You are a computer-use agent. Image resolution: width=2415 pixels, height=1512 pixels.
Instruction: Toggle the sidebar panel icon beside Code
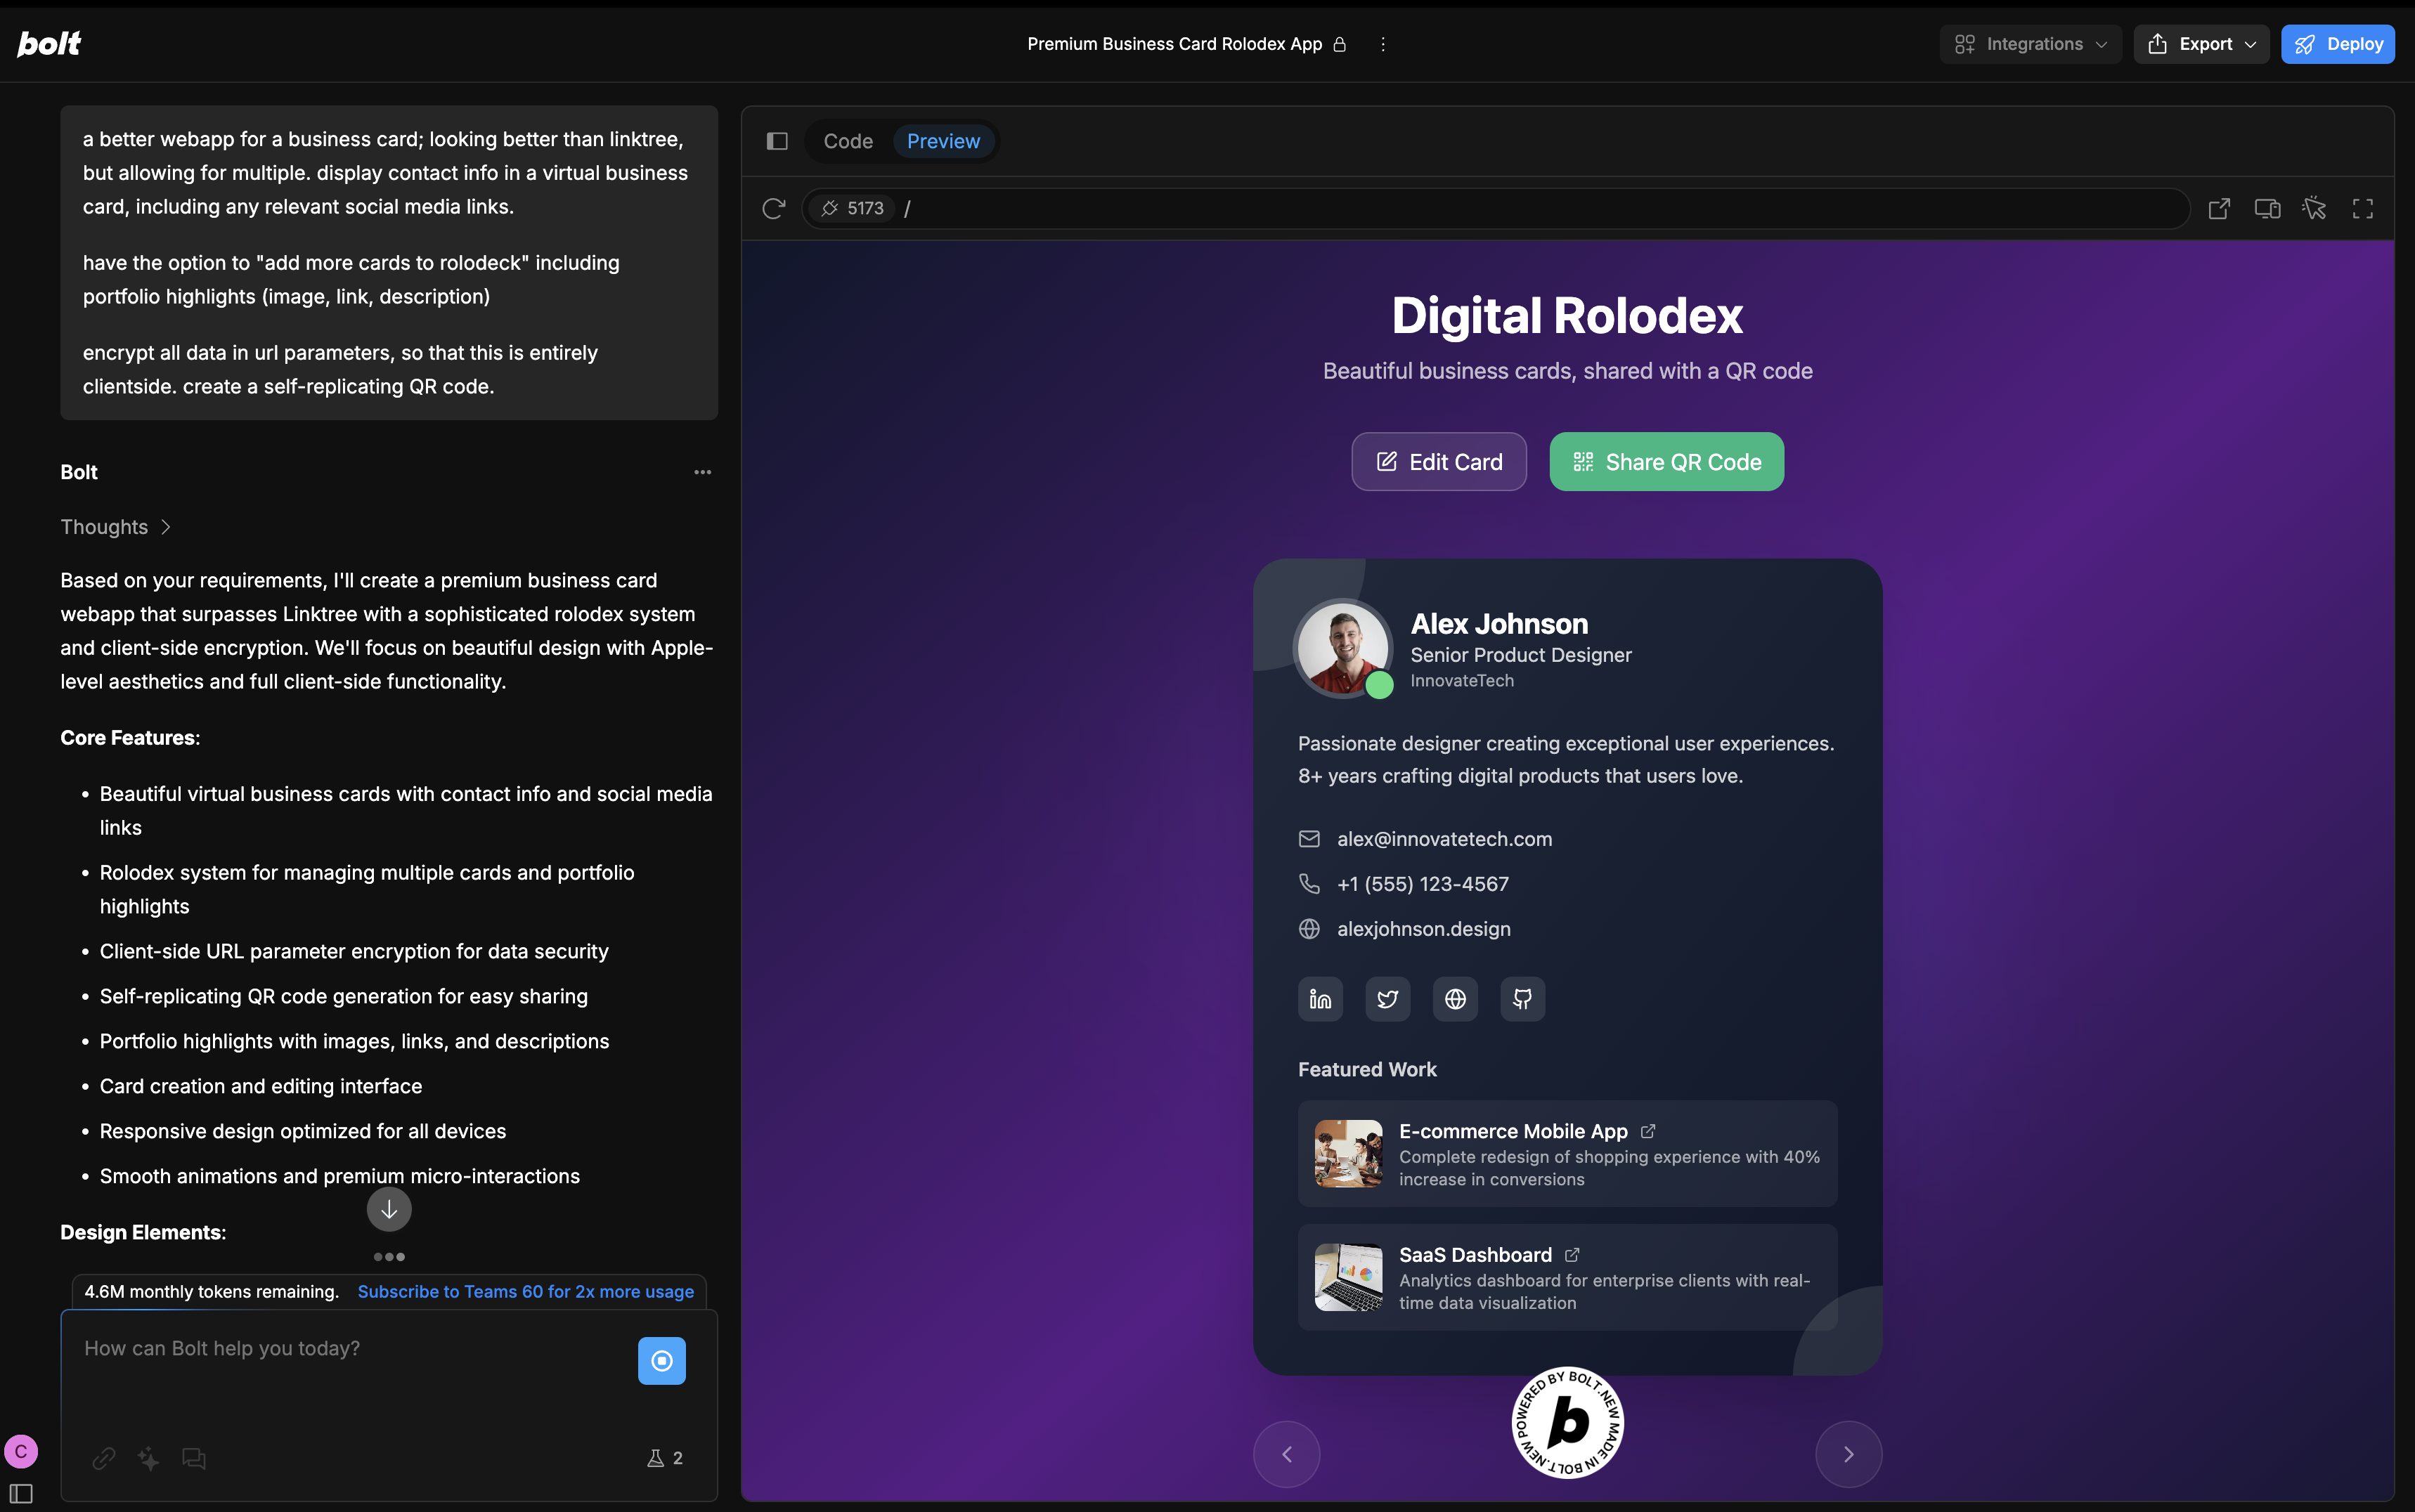777,141
